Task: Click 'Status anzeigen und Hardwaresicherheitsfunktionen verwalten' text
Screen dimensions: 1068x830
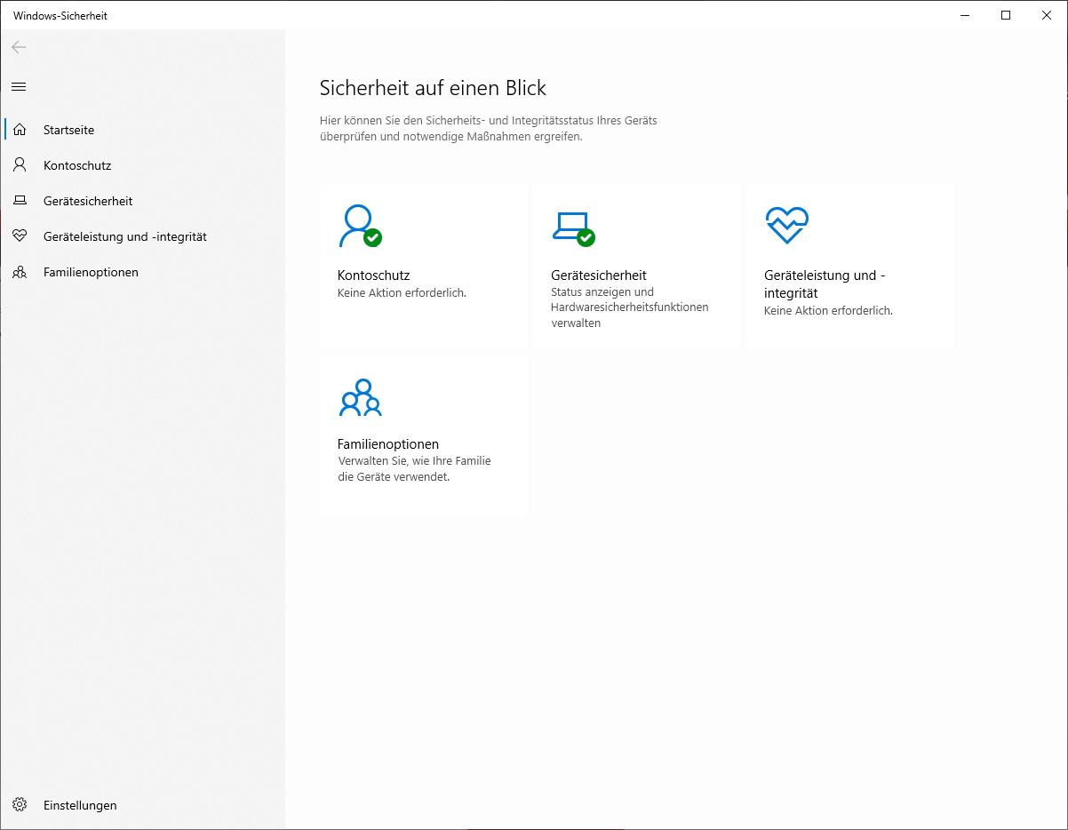Action: pyautogui.click(x=630, y=307)
